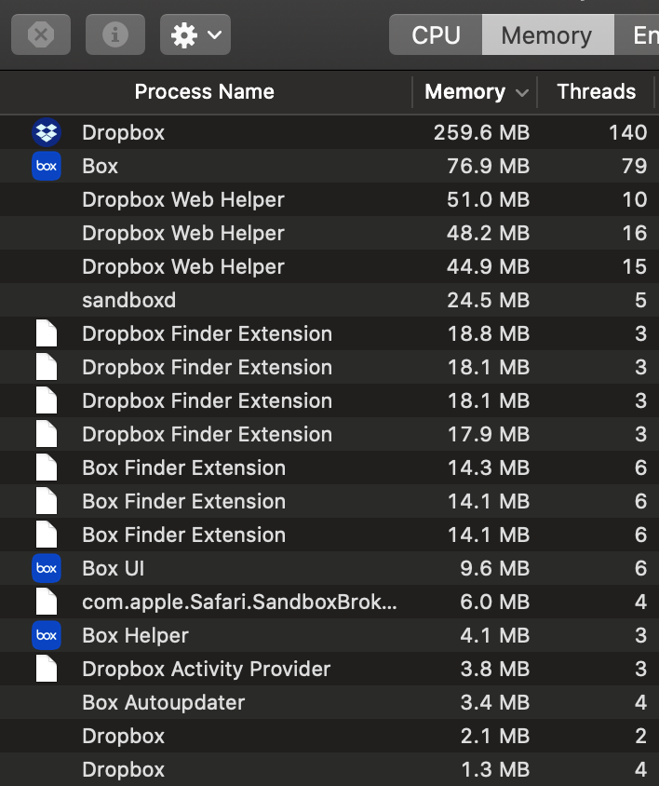Click the Box app icon at 76.9 MB

47,166
